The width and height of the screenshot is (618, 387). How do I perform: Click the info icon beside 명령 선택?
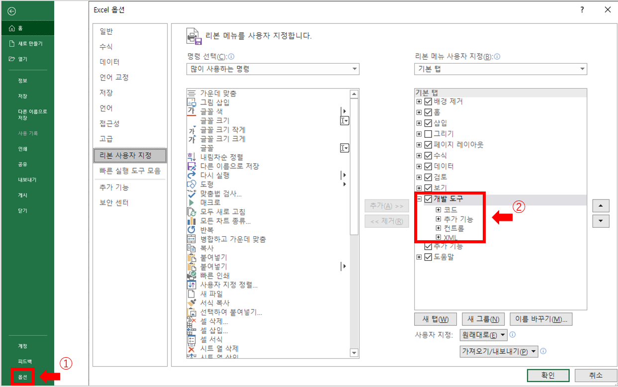pyautogui.click(x=231, y=57)
